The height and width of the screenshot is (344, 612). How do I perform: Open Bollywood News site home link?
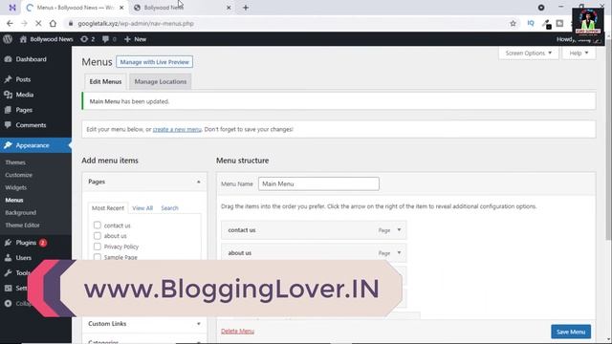47,39
